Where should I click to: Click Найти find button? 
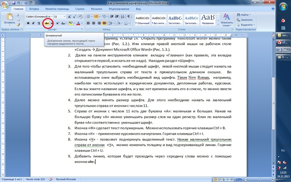pyautogui.click(x=244, y=15)
